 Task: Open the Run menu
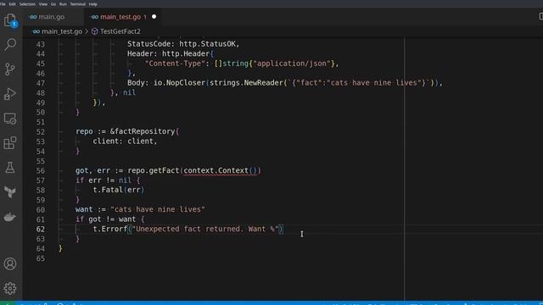pyautogui.click(x=63, y=3)
